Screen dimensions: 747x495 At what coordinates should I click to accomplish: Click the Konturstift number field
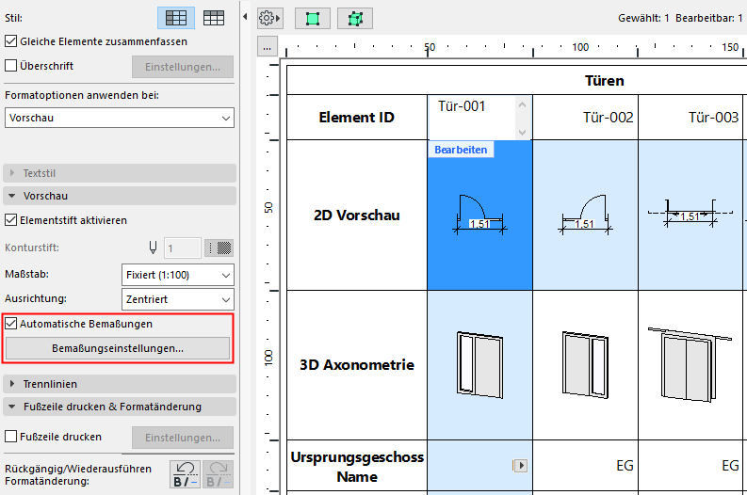click(x=183, y=248)
